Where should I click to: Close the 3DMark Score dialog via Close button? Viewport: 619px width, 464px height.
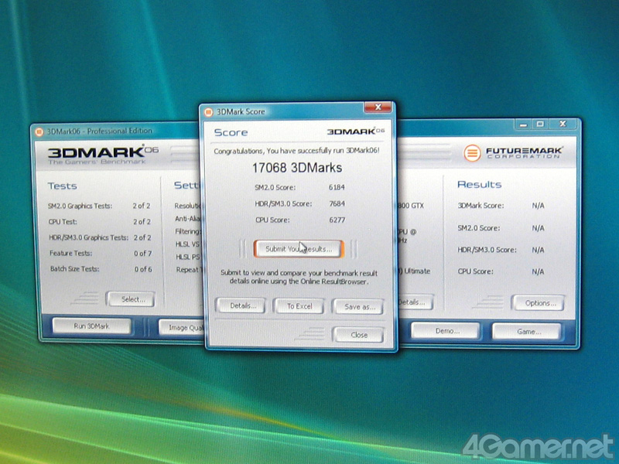click(x=358, y=335)
